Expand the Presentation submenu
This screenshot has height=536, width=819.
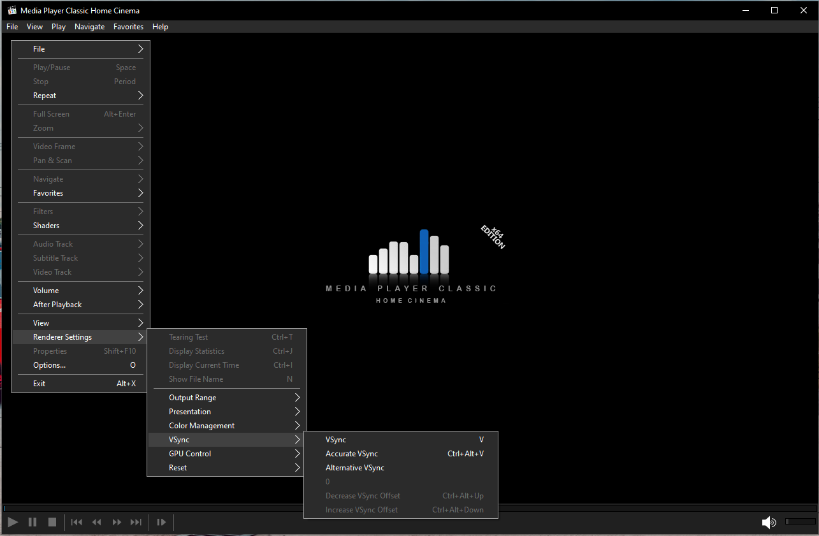coord(227,412)
